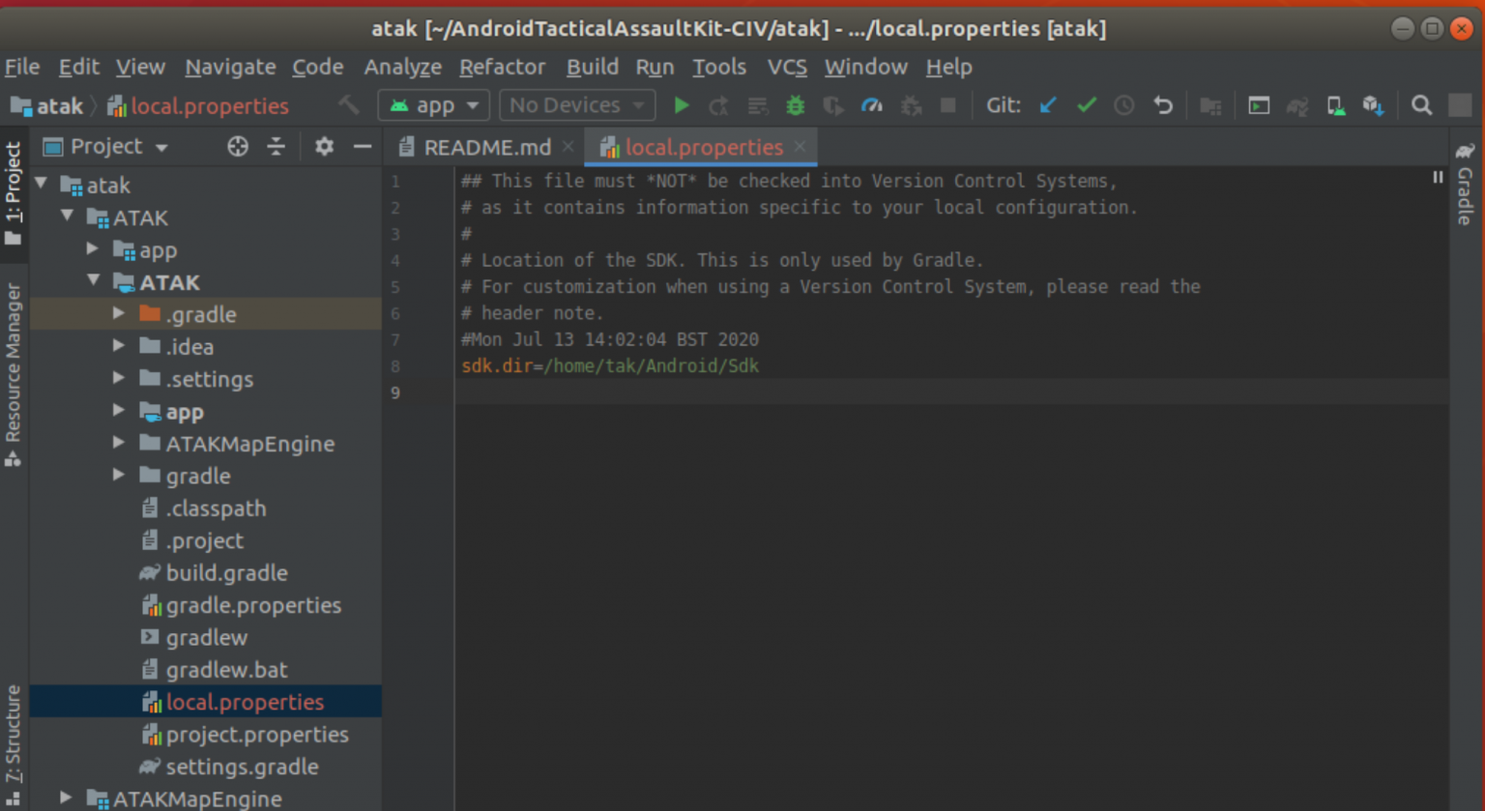
Task: Open the app run configuration dropdown
Action: 433,104
